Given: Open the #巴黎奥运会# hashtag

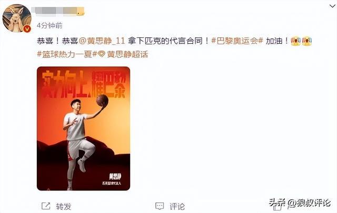Looking at the screenshot, I should point(237,41).
